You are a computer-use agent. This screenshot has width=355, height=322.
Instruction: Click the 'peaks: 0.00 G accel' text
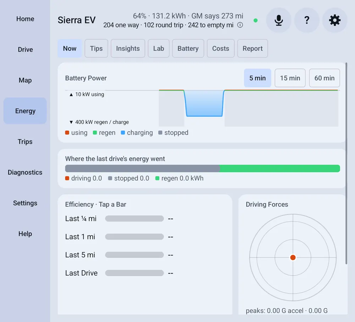[274, 311]
